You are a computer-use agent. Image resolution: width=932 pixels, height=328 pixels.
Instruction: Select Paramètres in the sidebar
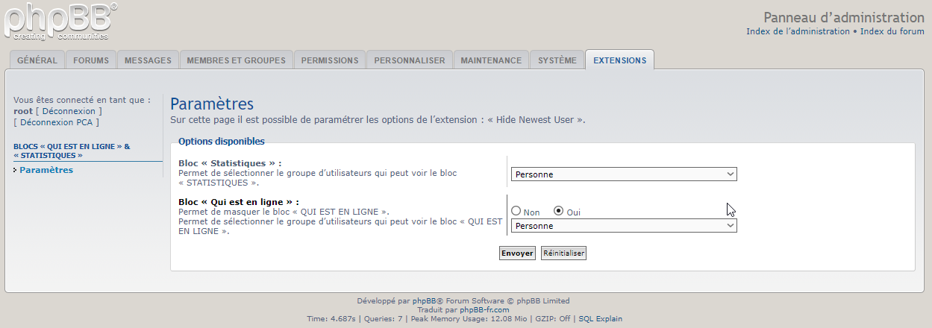tap(46, 170)
